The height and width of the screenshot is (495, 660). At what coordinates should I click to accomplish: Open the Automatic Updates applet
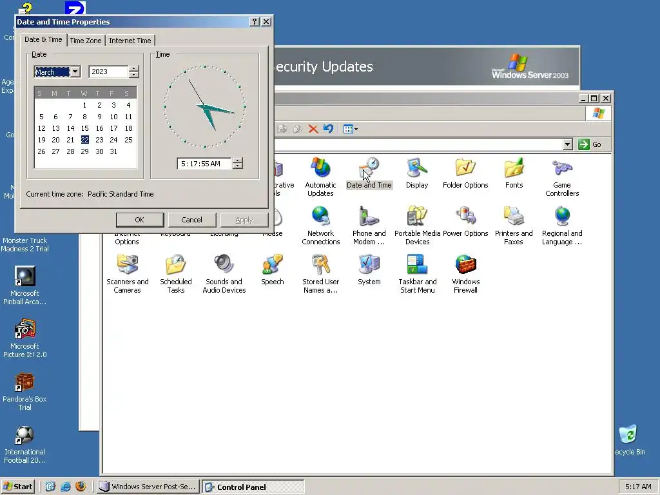[320, 177]
